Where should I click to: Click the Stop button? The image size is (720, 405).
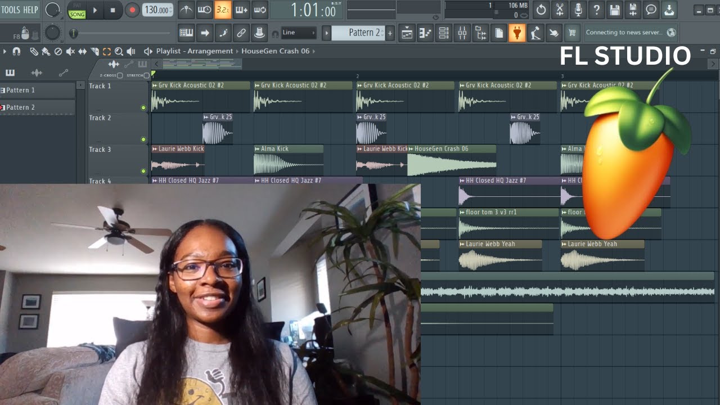pos(112,10)
